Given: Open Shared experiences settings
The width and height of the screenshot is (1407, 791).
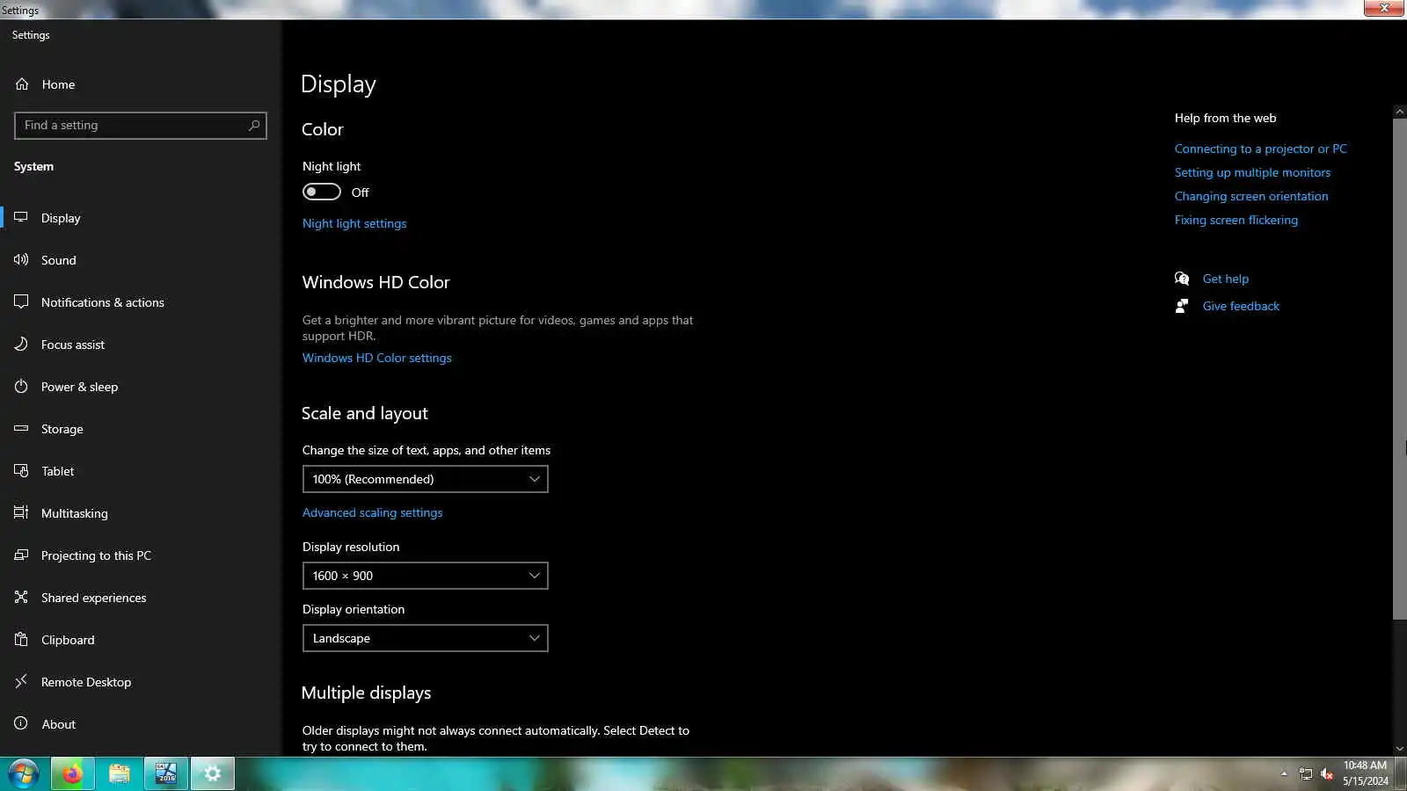Looking at the screenshot, I should tap(141, 598).
